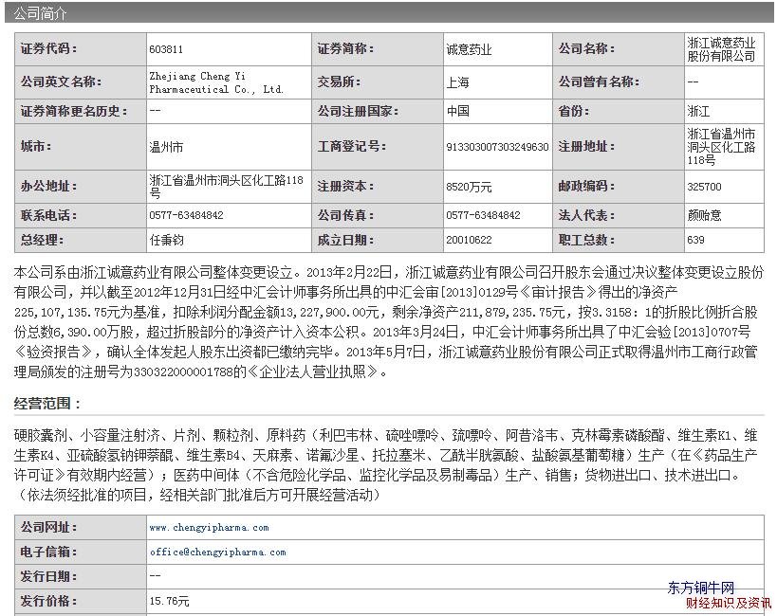Click the 发行价格 label cell

pos(81,602)
